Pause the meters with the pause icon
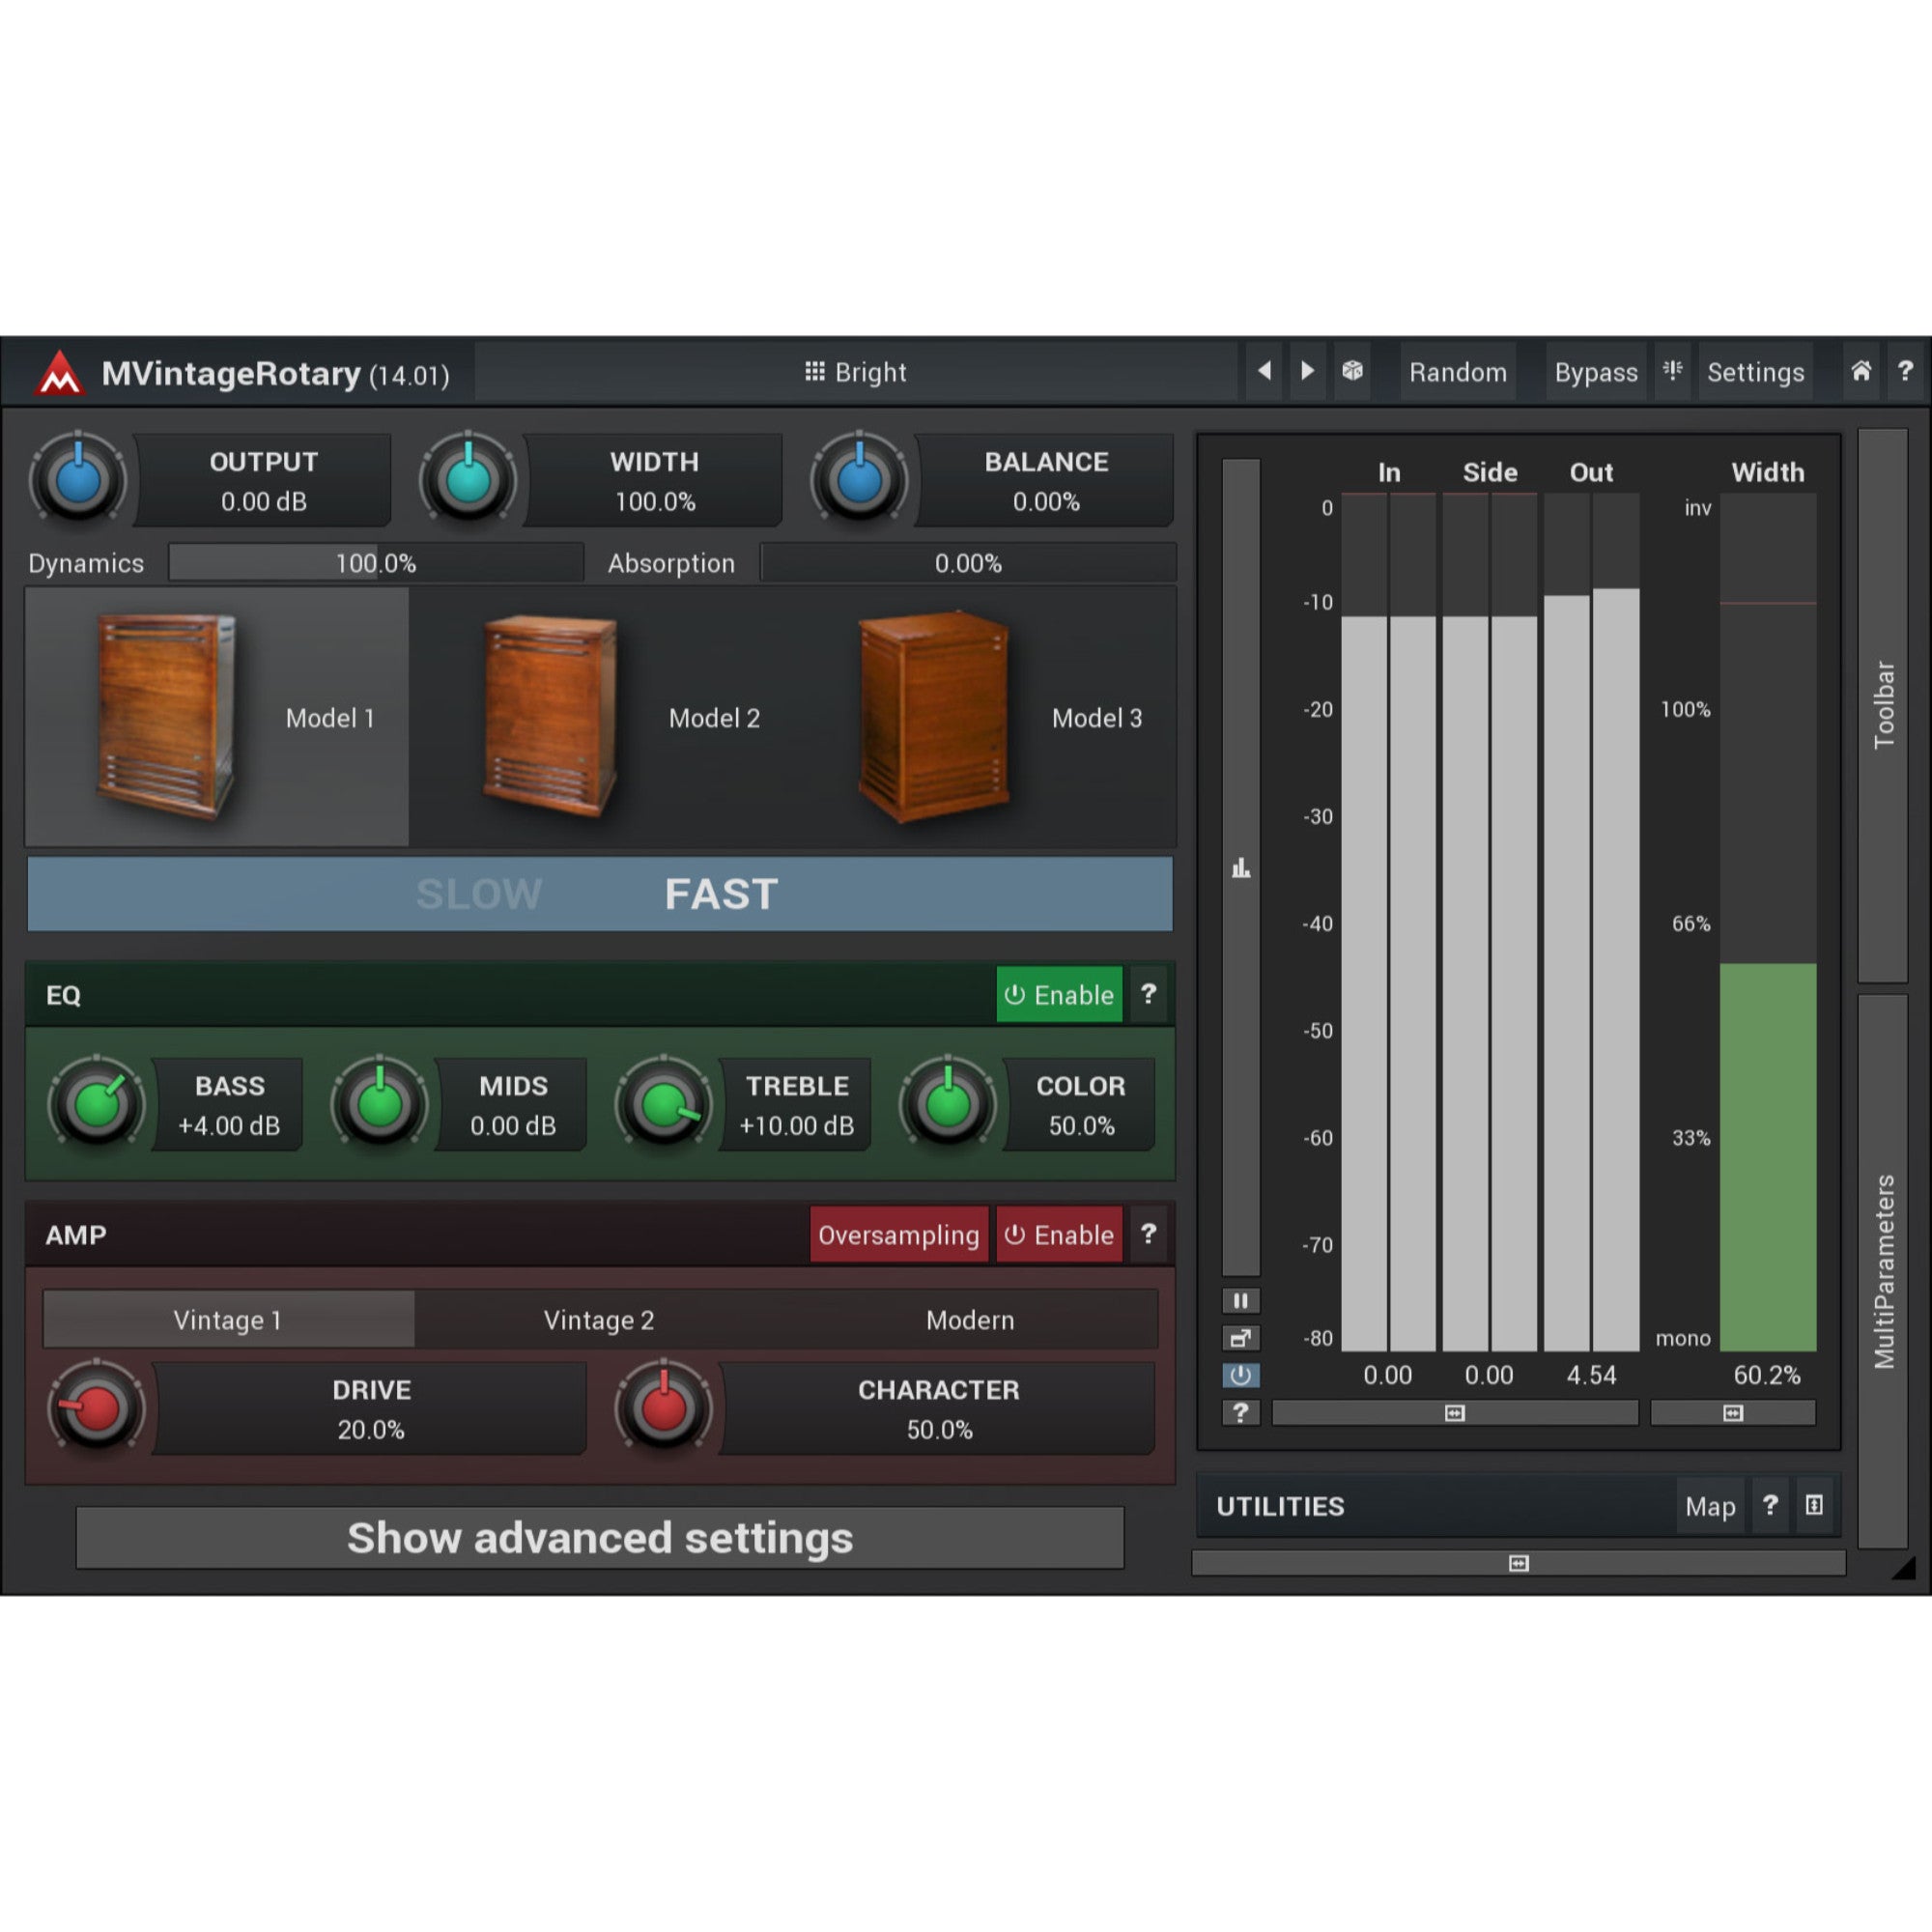This screenshot has height=1932, width=1932. tap(1240, 1301)
